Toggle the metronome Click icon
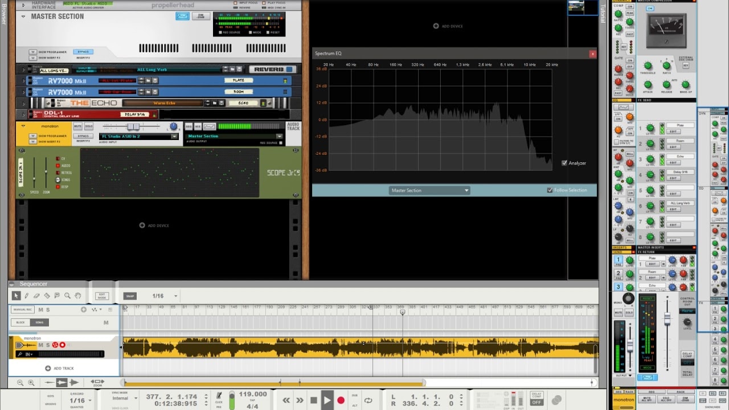This screenshot has height=410, width=729. pos(219,395)
